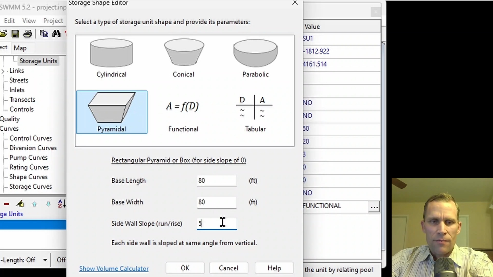Image resolution: width=493 pixels, height=277 pixels.
Task: Click the Print toolbar icon
Action: [28, 34]
